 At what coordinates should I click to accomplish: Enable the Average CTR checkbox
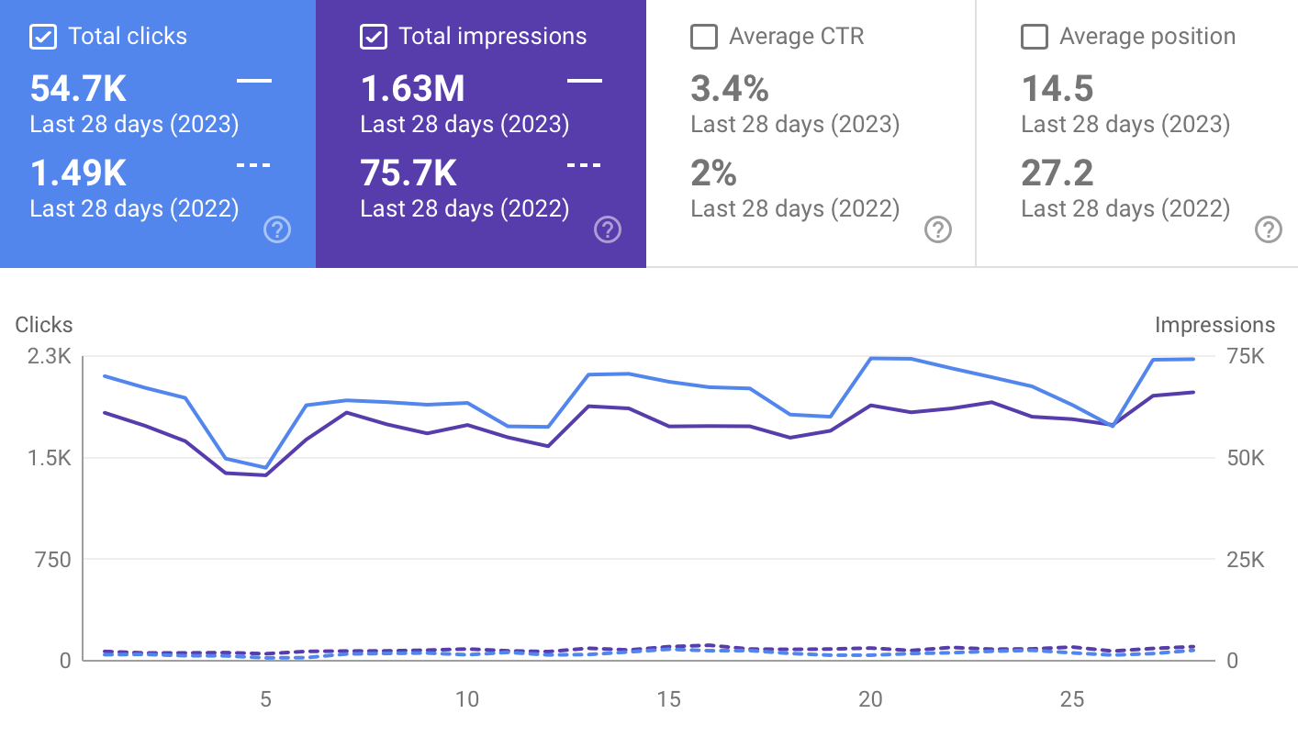(x=703, y=37)
